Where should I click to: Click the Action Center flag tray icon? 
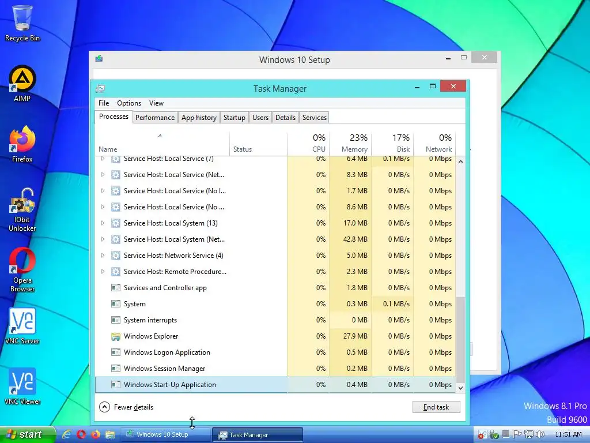(517, 434)
